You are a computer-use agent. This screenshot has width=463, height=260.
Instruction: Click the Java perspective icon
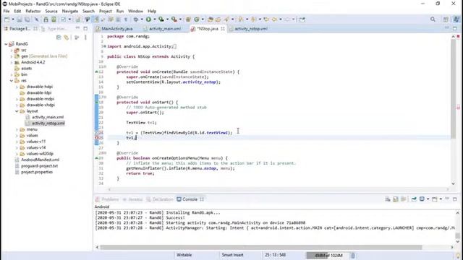pos(456,19)
